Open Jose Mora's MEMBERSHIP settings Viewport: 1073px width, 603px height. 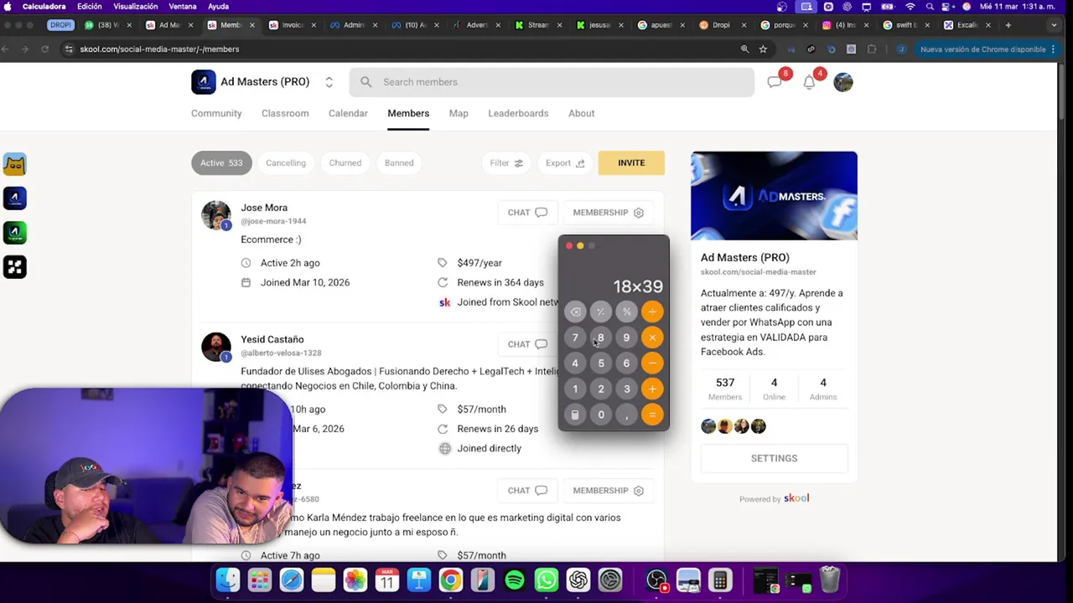pyautogui.click(x=608, y=213)
